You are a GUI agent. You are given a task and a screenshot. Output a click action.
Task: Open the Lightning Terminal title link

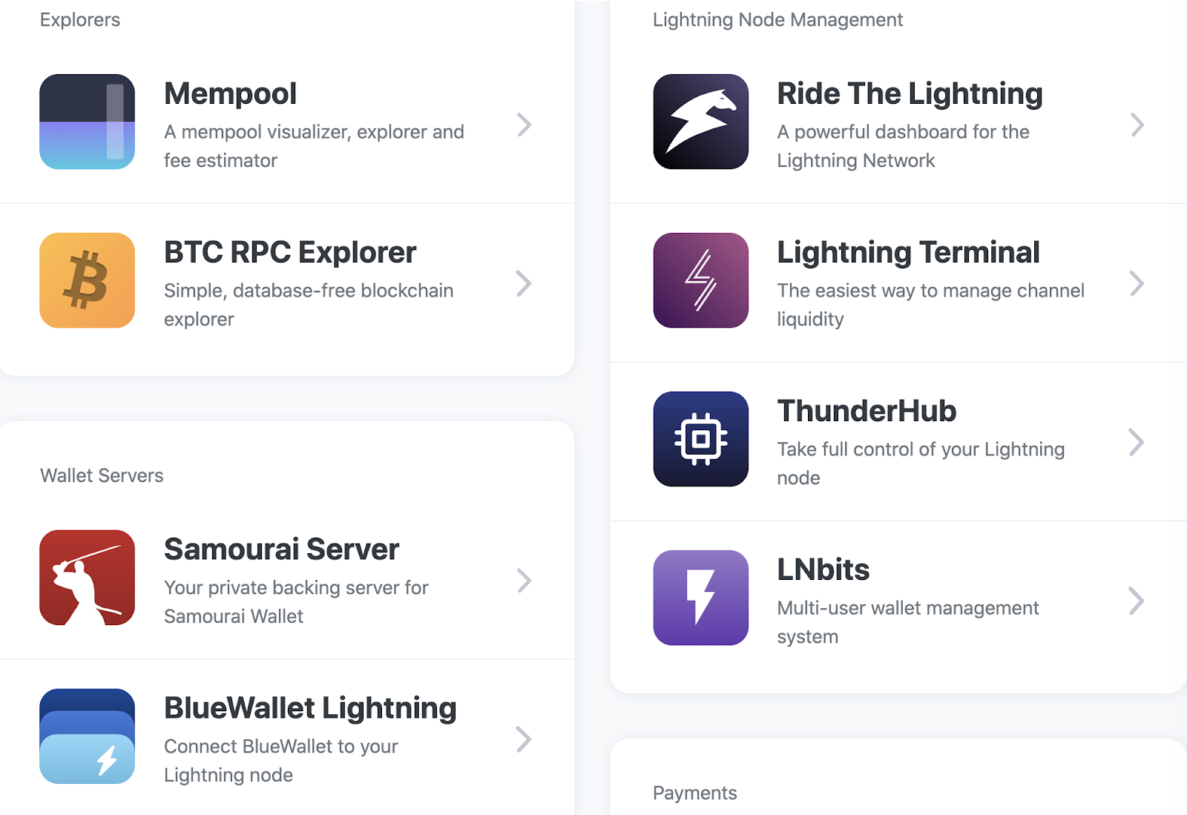[908, 252]
